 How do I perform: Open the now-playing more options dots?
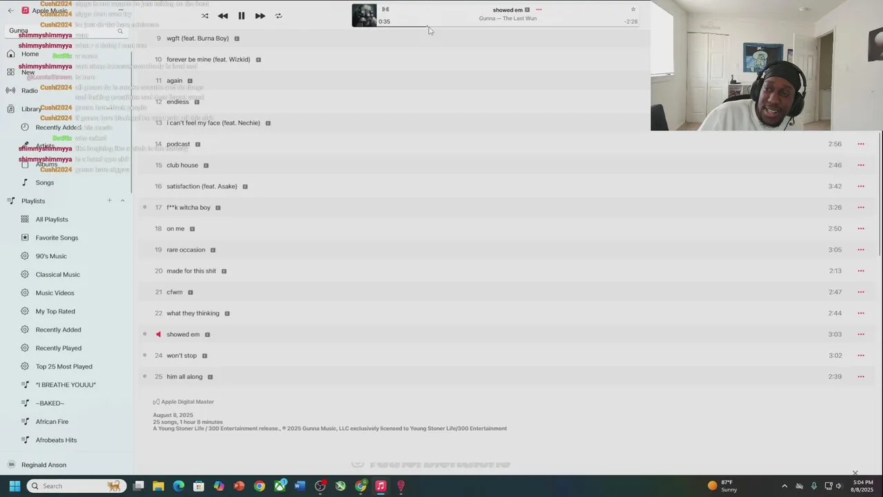pyautogui.click(x=539, y=10)
